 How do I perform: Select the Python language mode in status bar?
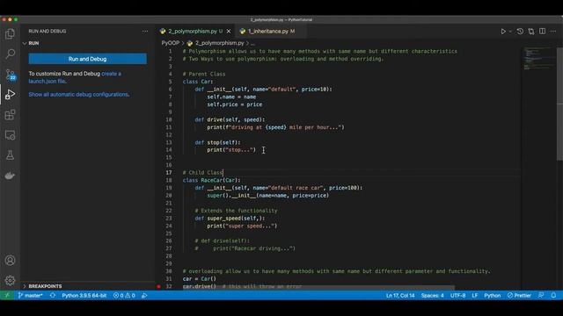click(493, 296)
